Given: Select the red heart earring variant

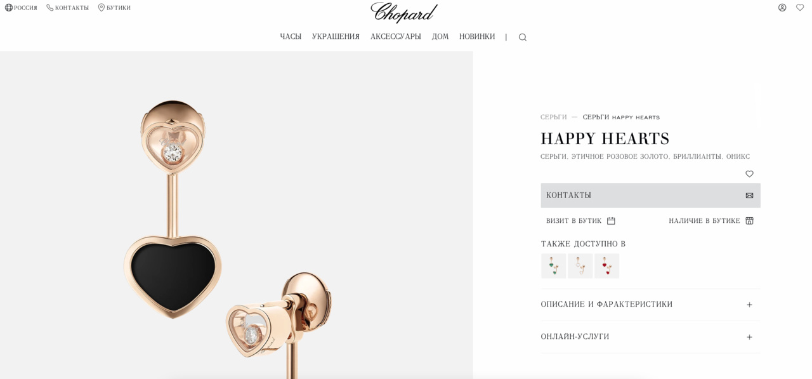Looking at the screenshot, I should tap(606, 266).
